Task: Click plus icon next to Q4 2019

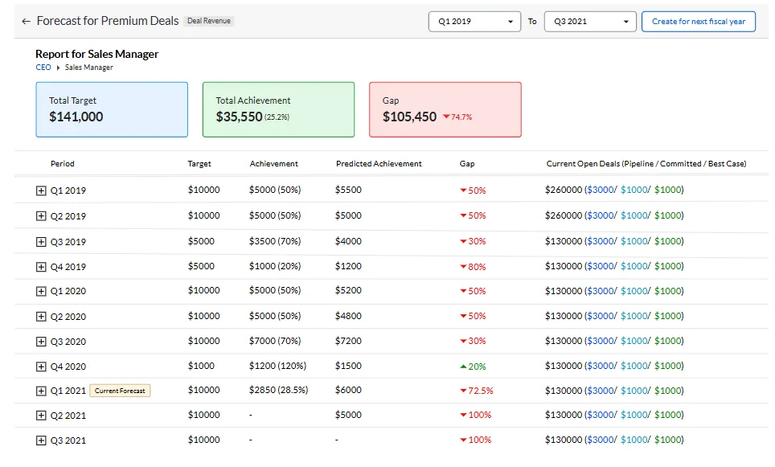Action: coord(41,267)
